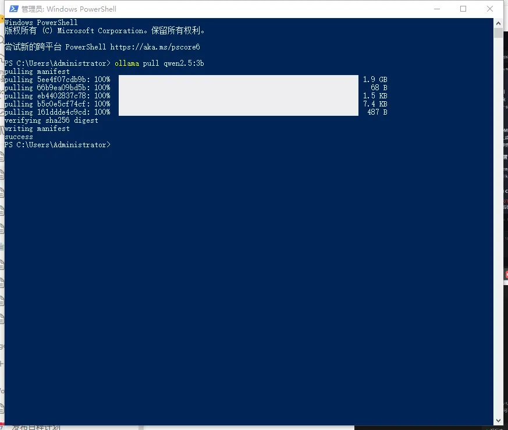Click the 'writing manifest' line

click(37, 129)
